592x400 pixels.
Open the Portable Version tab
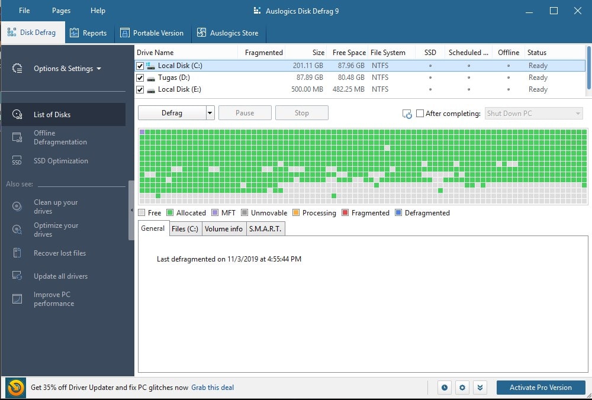152,33
